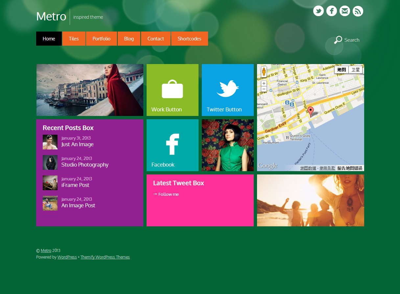Click the red location pin on map
This screenshot has width=400, height=294.
[x=311, y=112]
